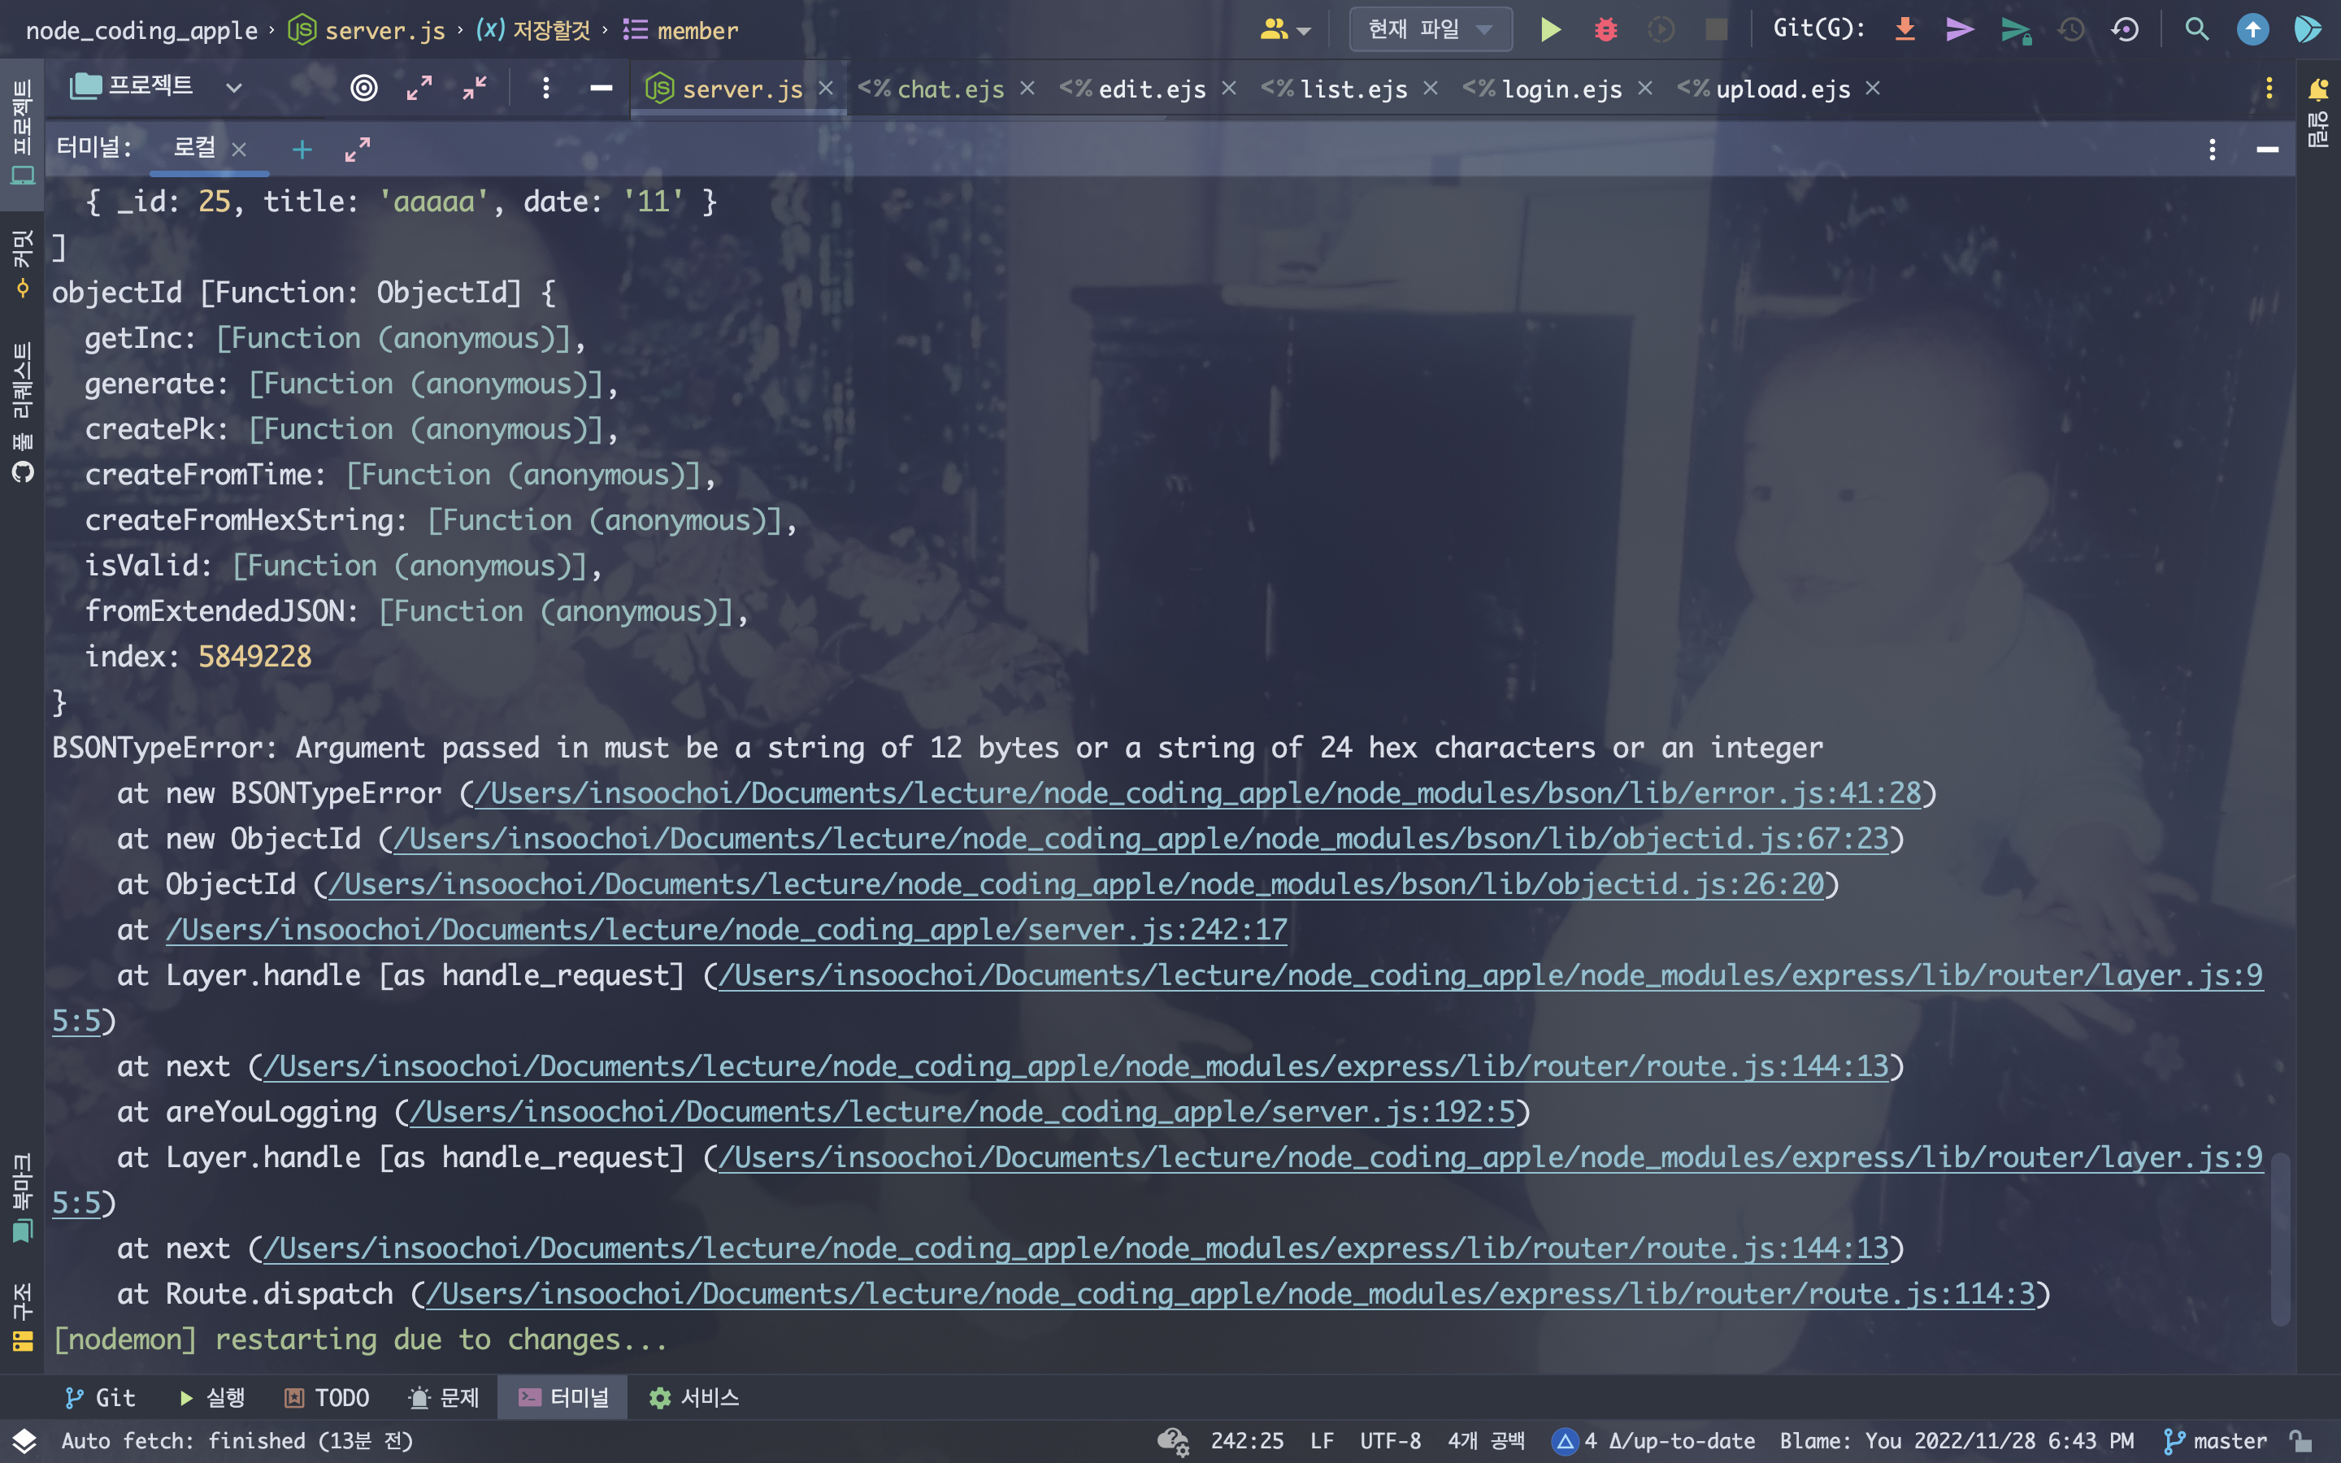
Task: Click the Code With Me users icon
Action: tap(1274, 30)
